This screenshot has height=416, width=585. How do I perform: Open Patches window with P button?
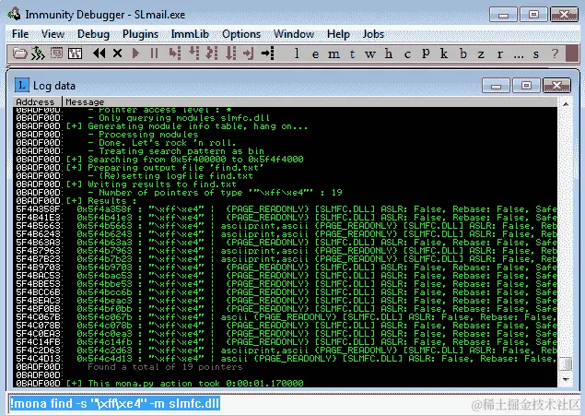coord(426,53)
